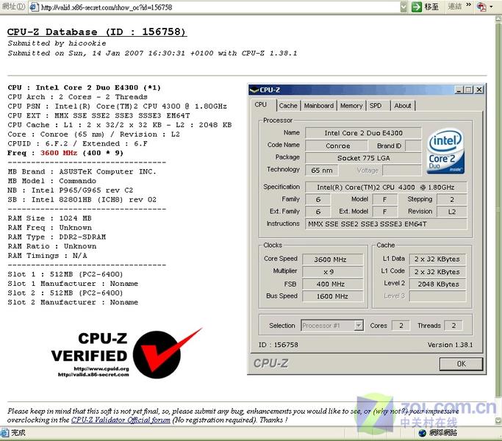The width and height of the screenshot is (502, 441).
Task: Click the Version 1.38.1 label
Action: [x=450, y=345]
